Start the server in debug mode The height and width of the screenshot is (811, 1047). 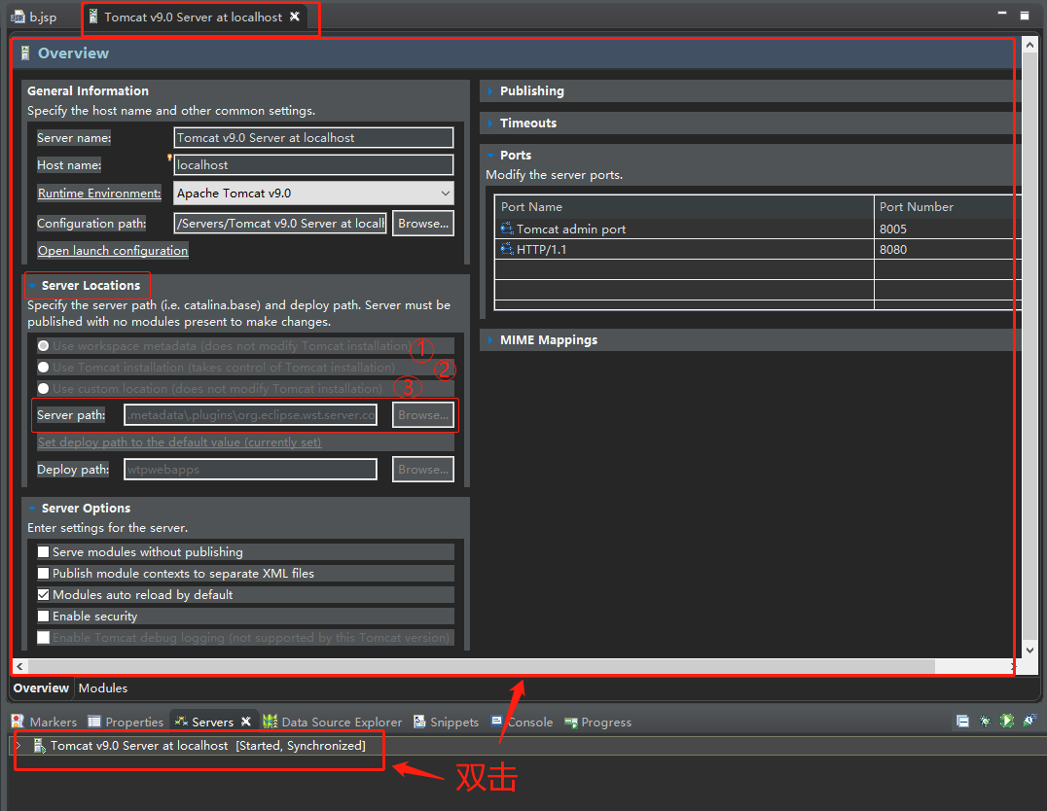[x=985, y=721]
